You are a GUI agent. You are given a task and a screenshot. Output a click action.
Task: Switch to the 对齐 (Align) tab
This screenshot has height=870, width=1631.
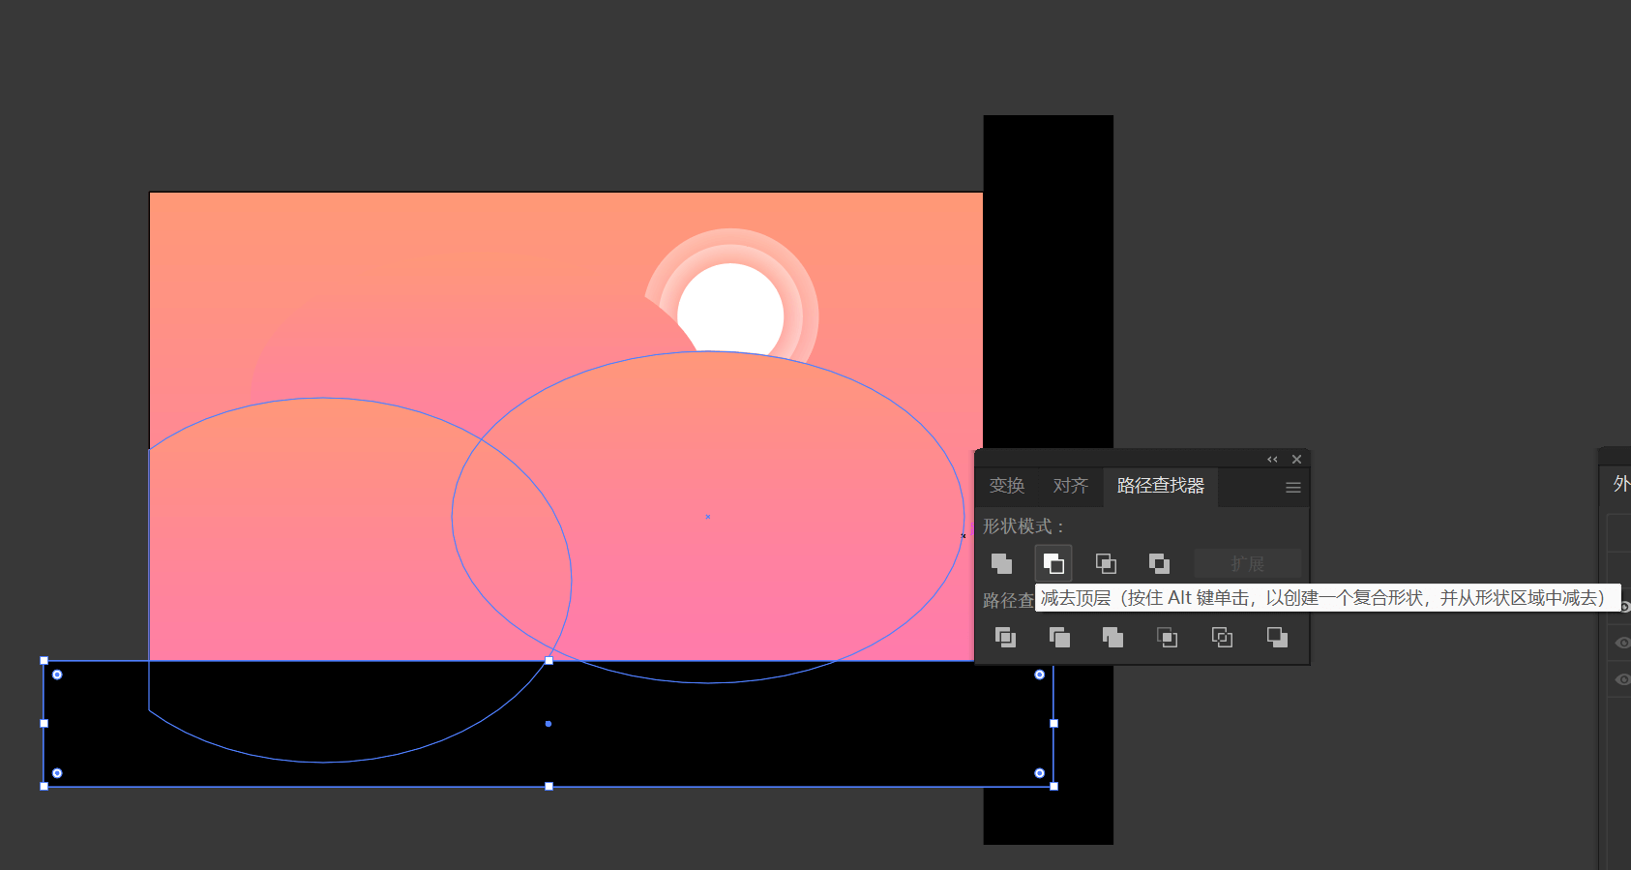coord(1071,486)
